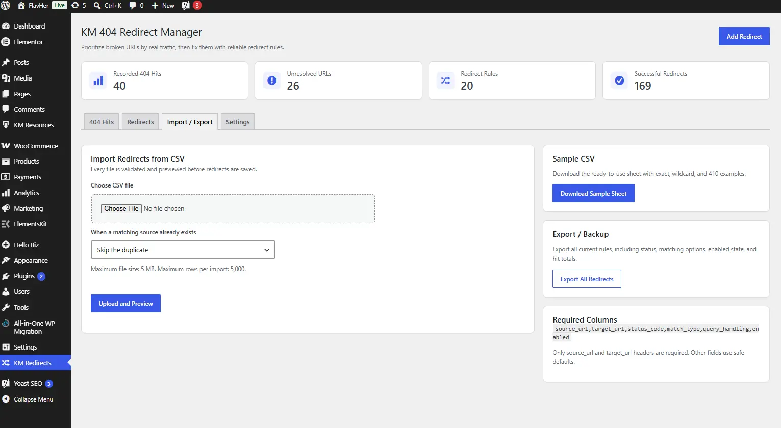The image size is (781, 428).
Task: Click the Payments sidebar icon
Action: coord(6,177)
